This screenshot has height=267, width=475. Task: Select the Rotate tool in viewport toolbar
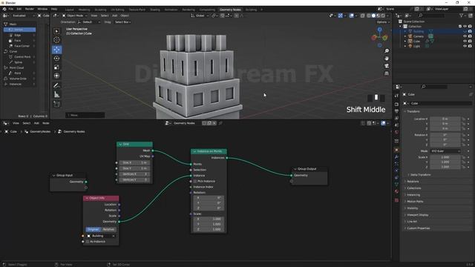[x=56, y=58]
